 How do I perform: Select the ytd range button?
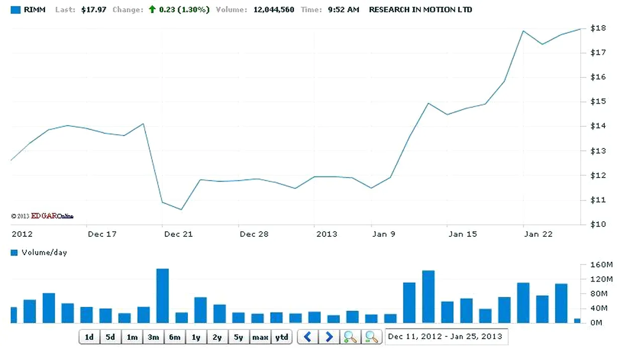pos(282,337)
